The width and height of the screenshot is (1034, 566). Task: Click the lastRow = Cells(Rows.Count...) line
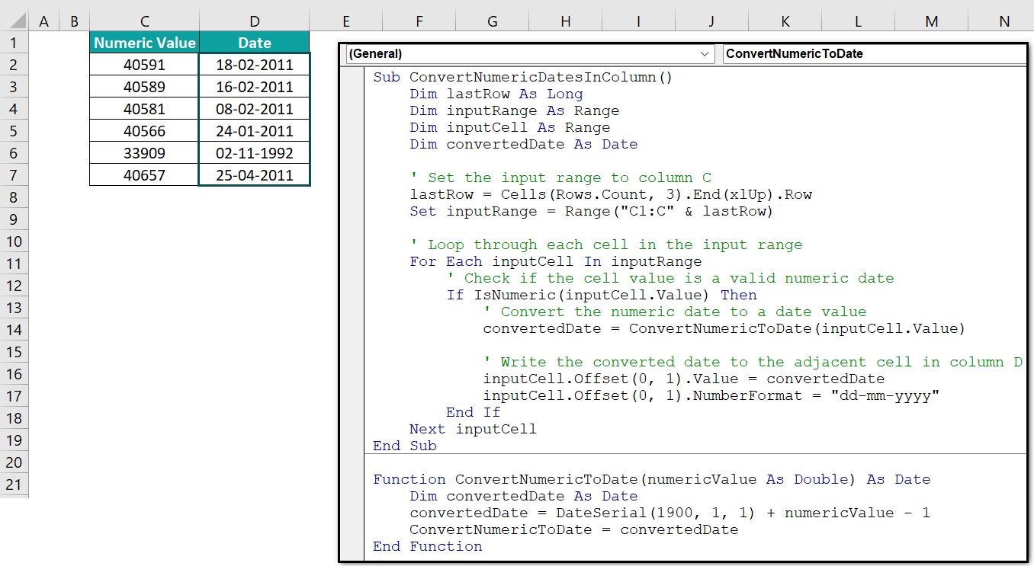click(611, 194)
